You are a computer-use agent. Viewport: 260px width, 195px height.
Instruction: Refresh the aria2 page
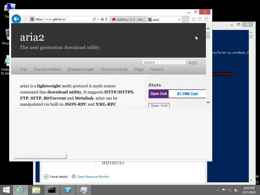point(106,19)
